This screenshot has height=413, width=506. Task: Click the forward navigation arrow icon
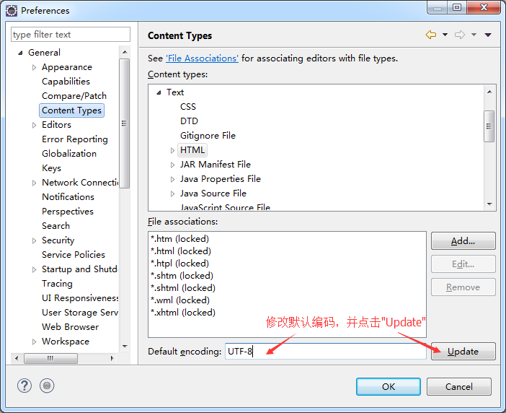pos(460,35)
